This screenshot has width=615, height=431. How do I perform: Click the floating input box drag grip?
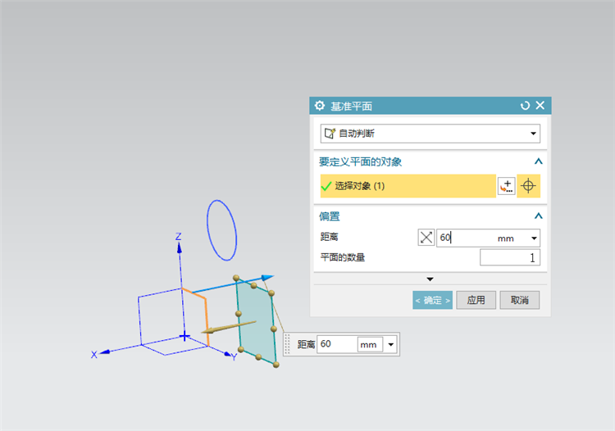(x=287, y=344)
